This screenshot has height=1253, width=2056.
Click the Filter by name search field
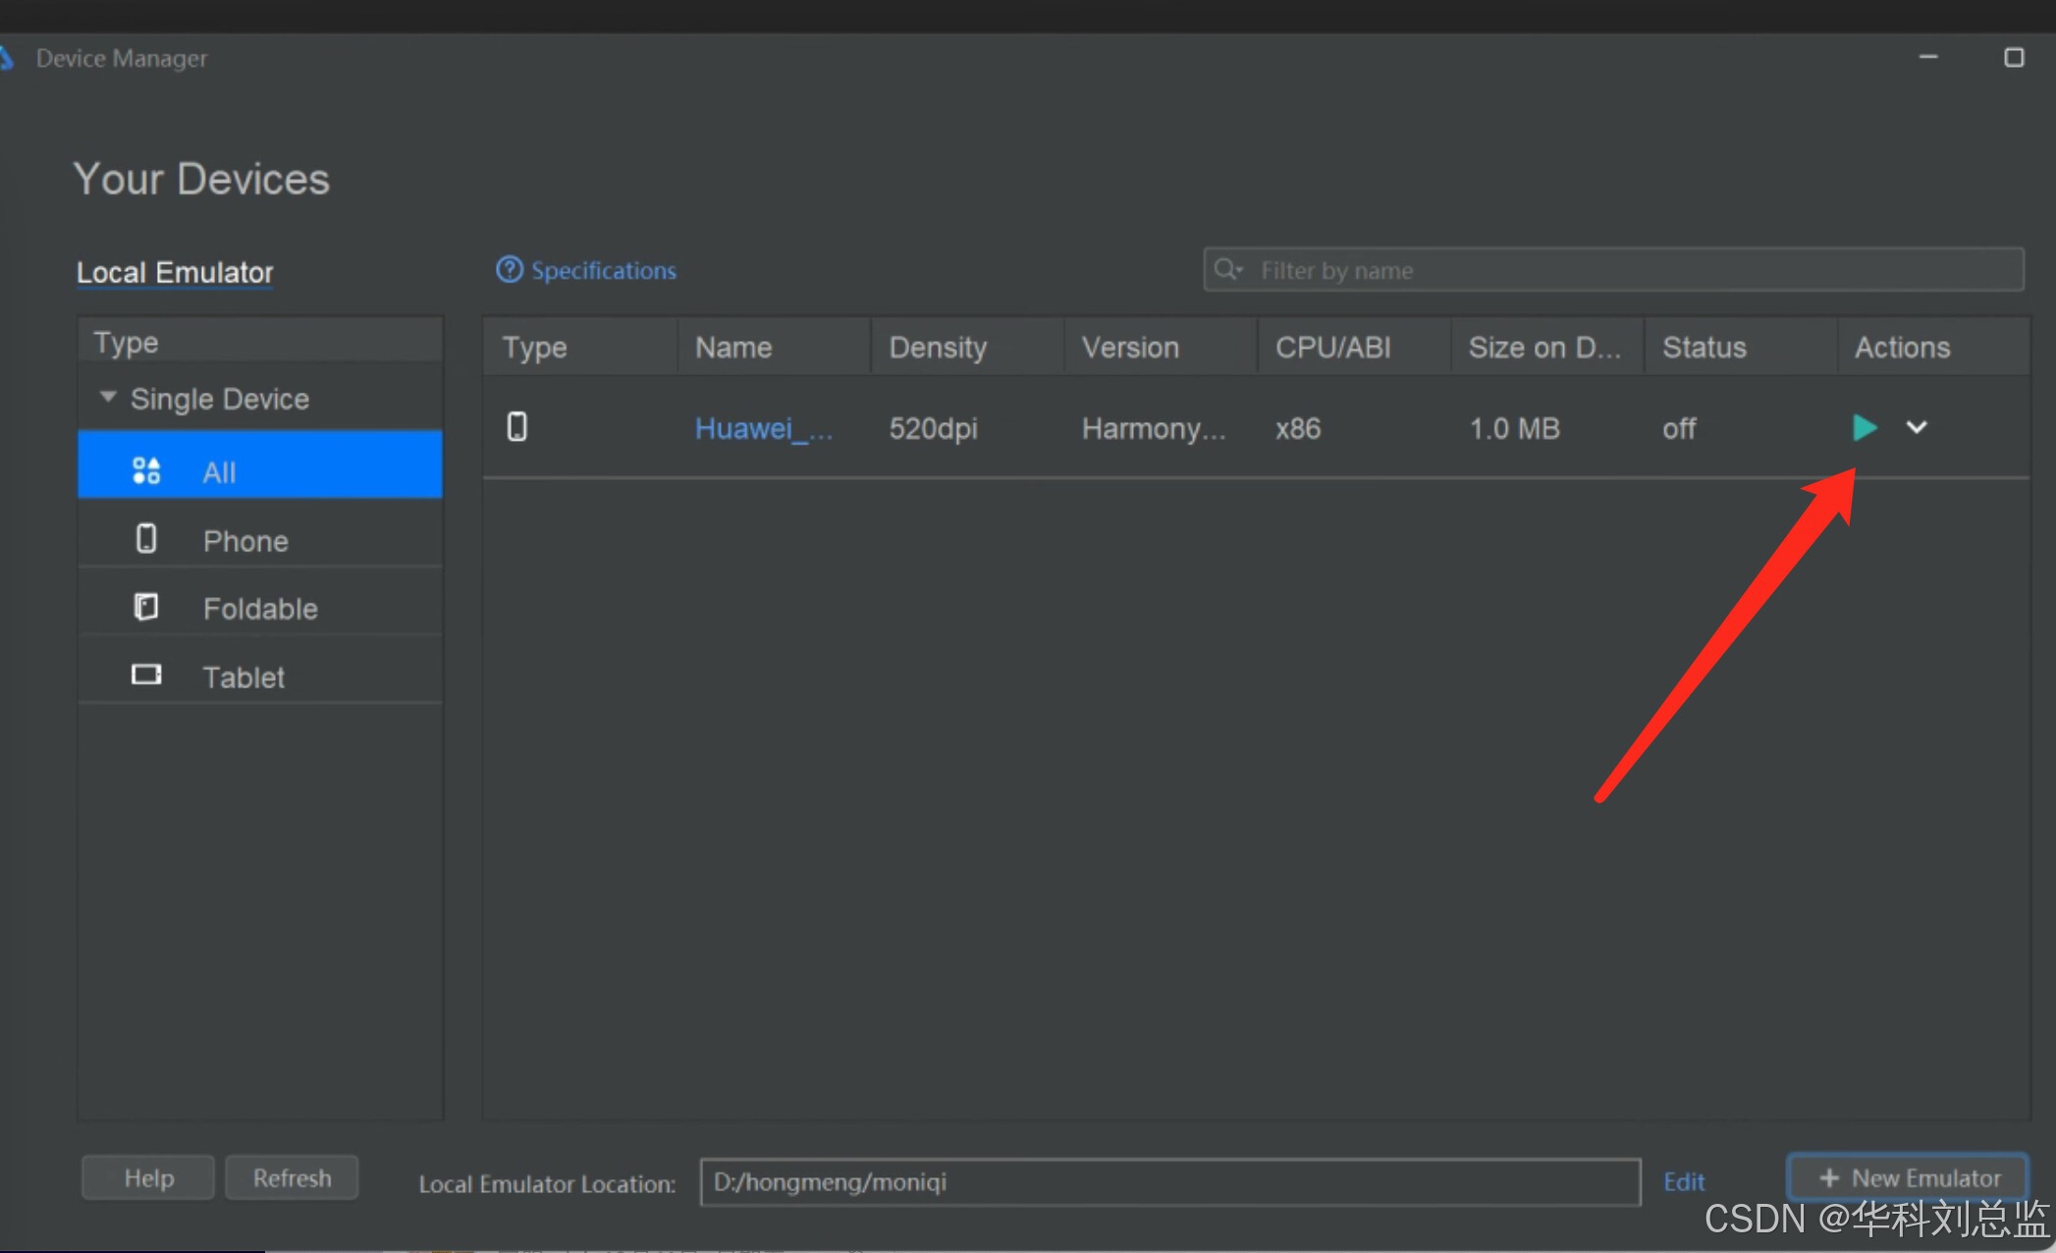pyautogui.click(x=1630, y=270)
